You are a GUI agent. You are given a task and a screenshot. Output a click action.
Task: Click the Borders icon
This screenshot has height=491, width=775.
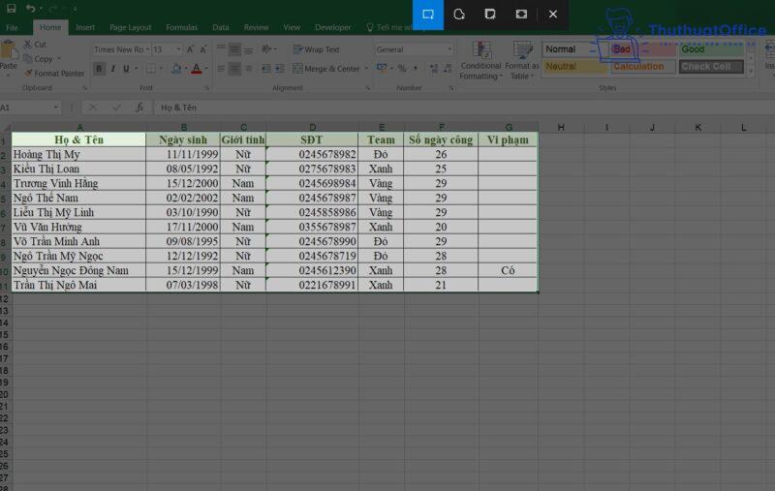(x=151, y=69)
